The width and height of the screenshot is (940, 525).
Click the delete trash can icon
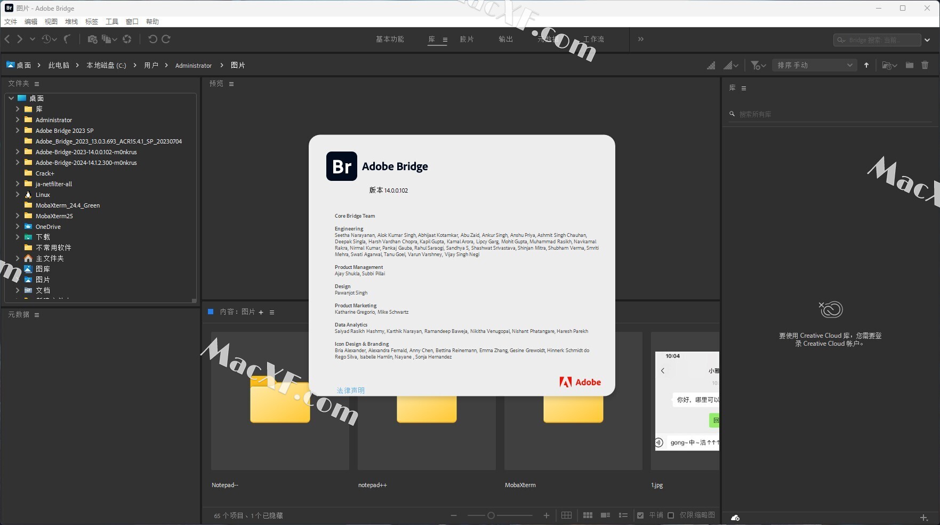pyautogui.click(x=925, y=65)
